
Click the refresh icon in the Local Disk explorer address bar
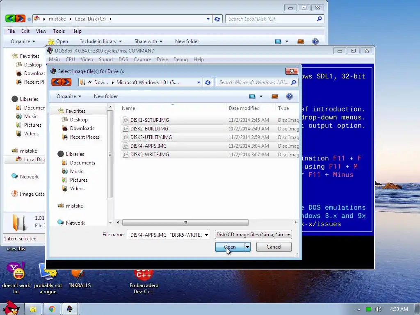pos(217,19)
